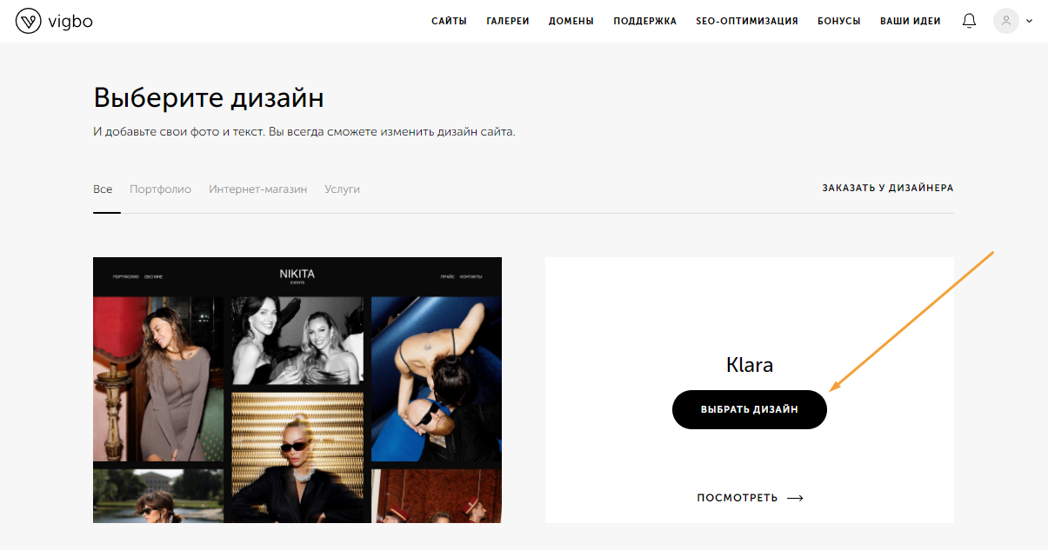Go to БОНУСЫ in the header
The height and width of the screenshot is (550, 1048).
pyautogui.click(x=839, y=21)
